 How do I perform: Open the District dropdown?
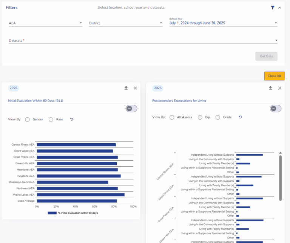point(125,23)
